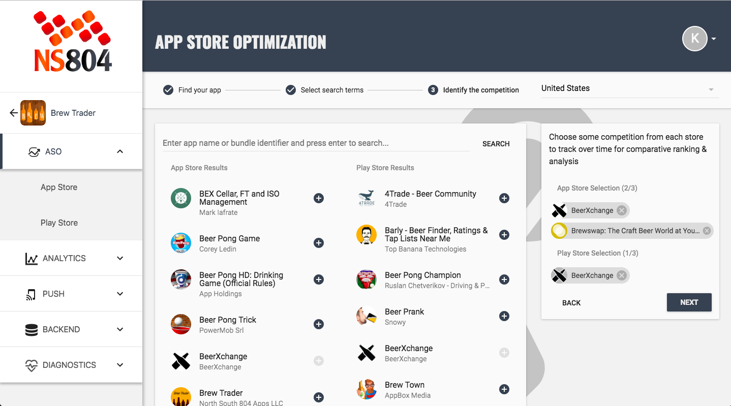Add 4Trade - Beer Community app
The width and height of the screenshot is (731, 406).
coord(504,198)
